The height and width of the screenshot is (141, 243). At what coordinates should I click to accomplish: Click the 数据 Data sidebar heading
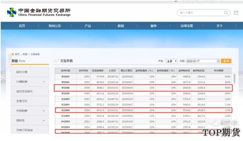point(18,61)
